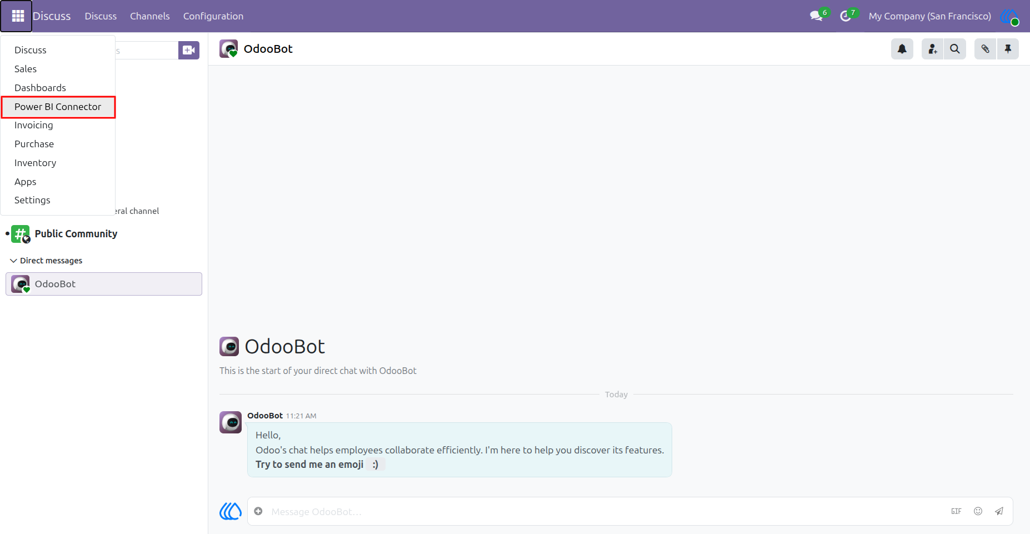The image size is (1030, 534).
Task: Click the Discuss app title in the navbar
Action: pos(52,16)
